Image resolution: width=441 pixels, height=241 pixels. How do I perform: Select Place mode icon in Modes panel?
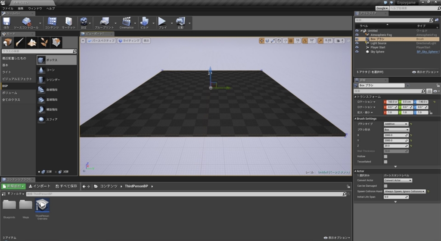[7, 42]
